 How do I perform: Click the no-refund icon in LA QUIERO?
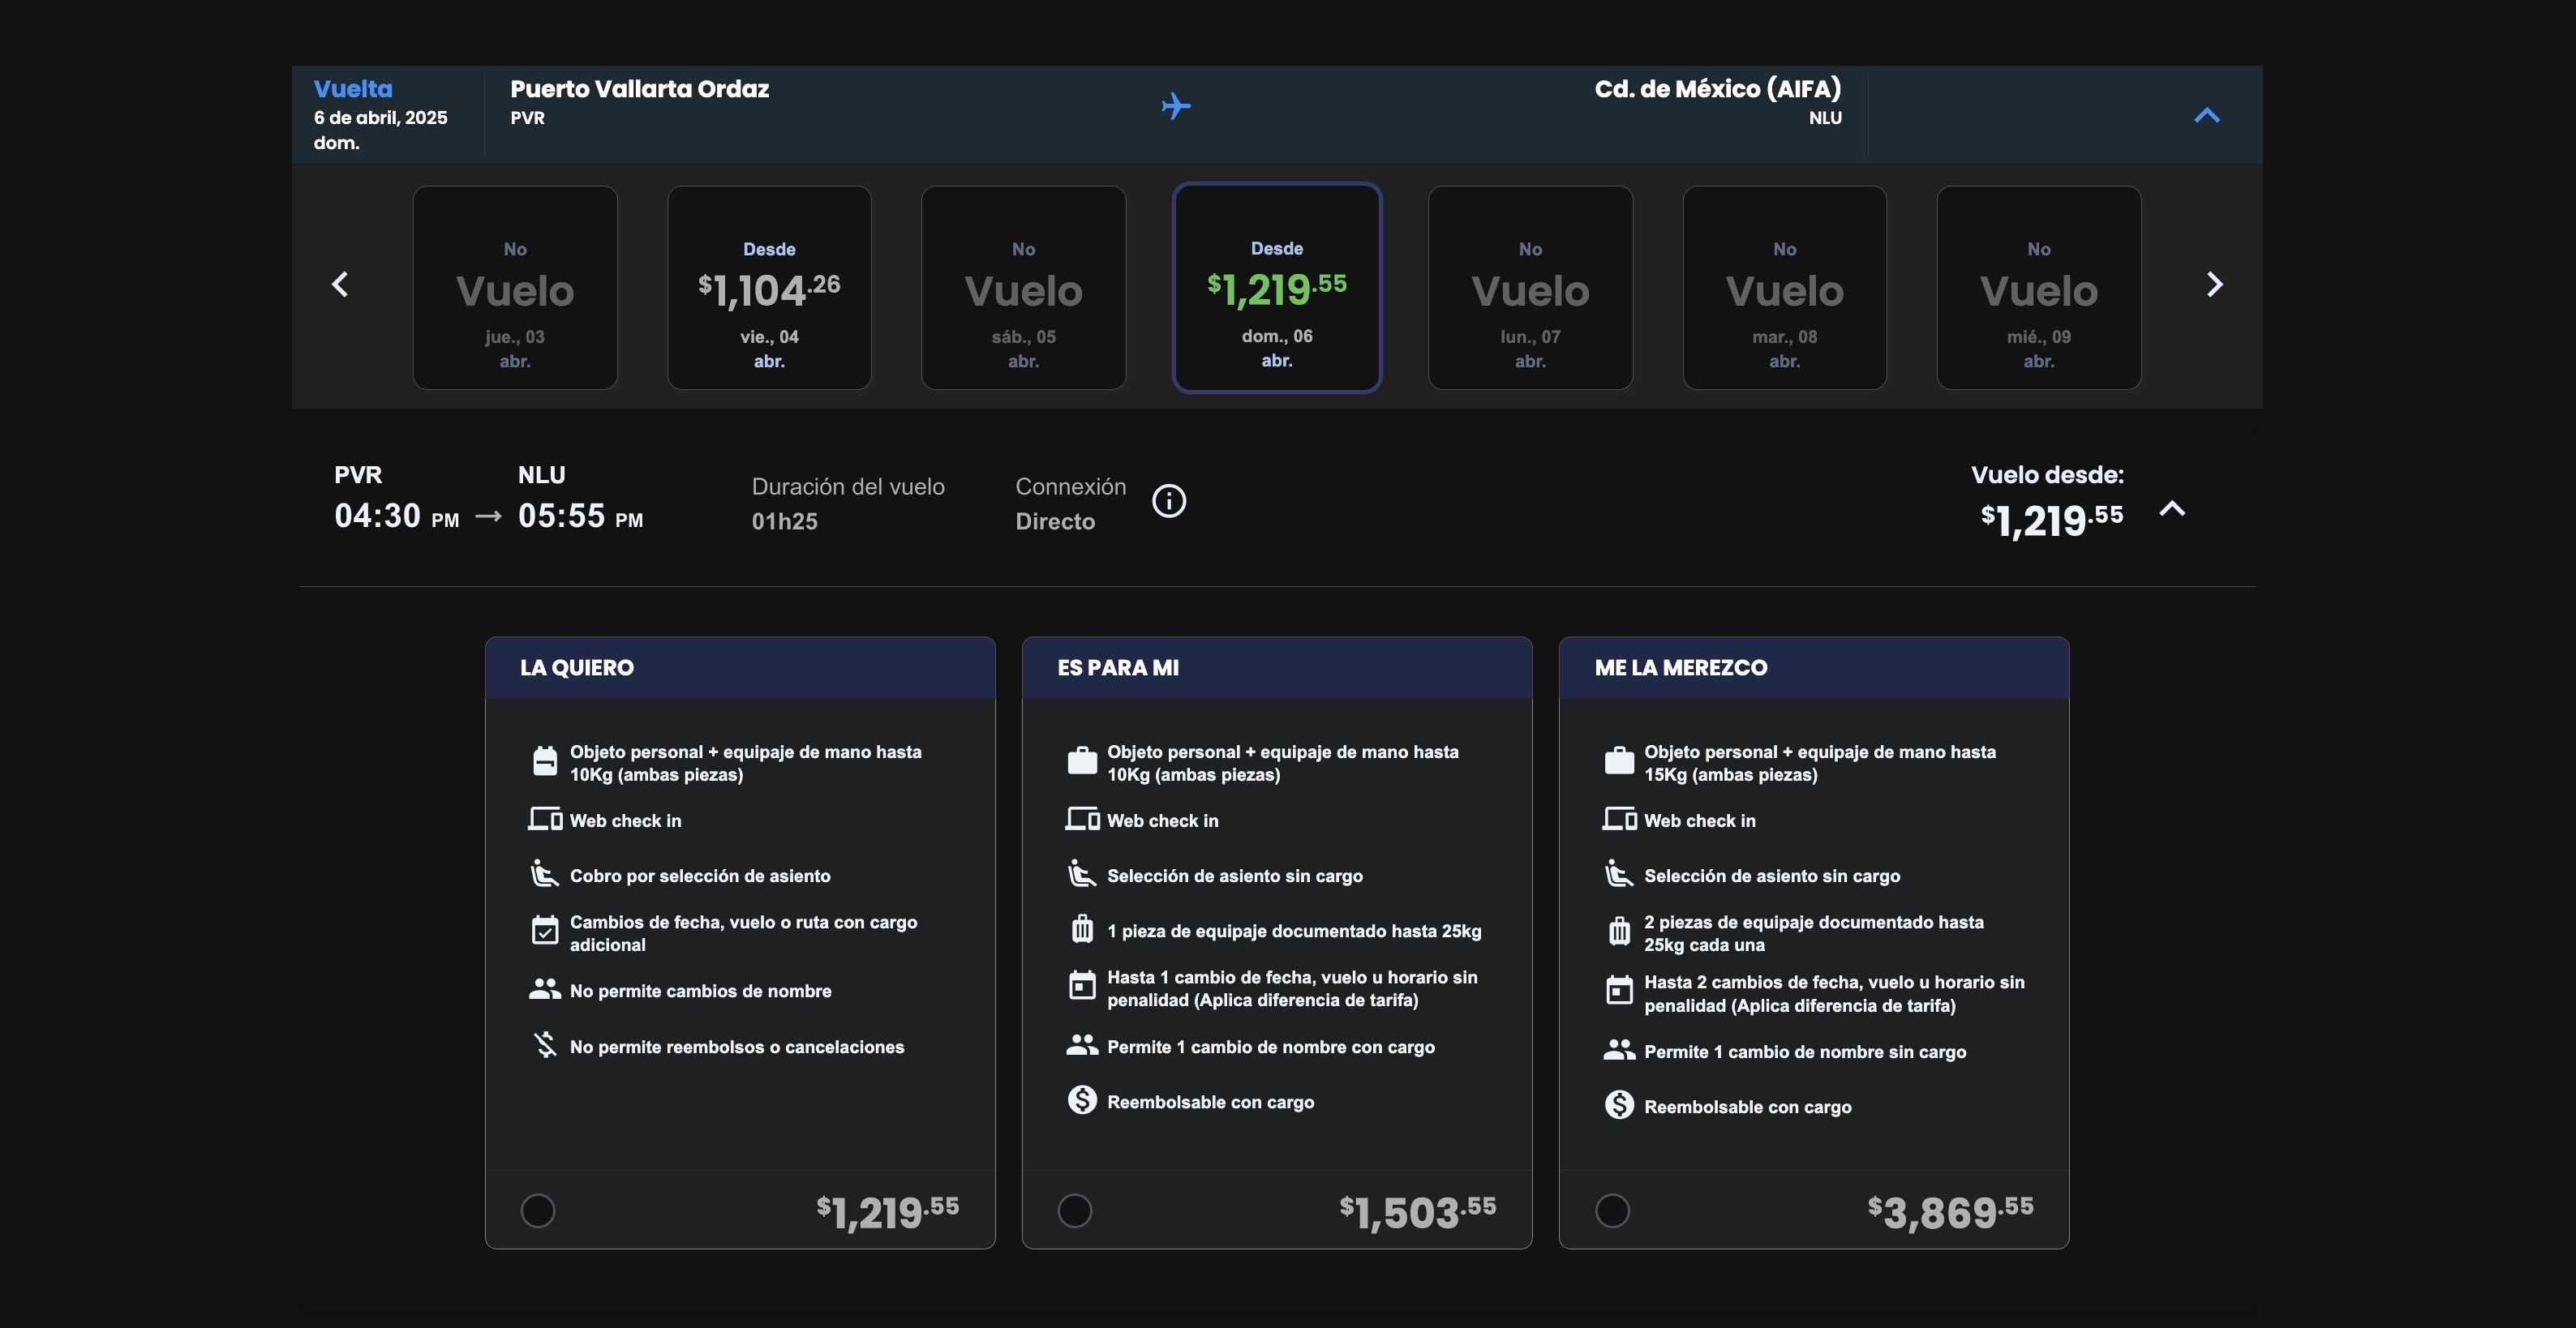(544, 1045)
